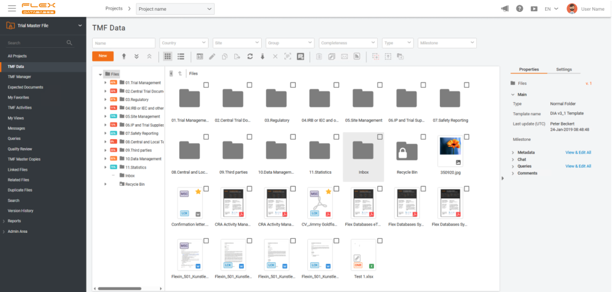
Task: Open the help question mark icon
Action: 519,8
